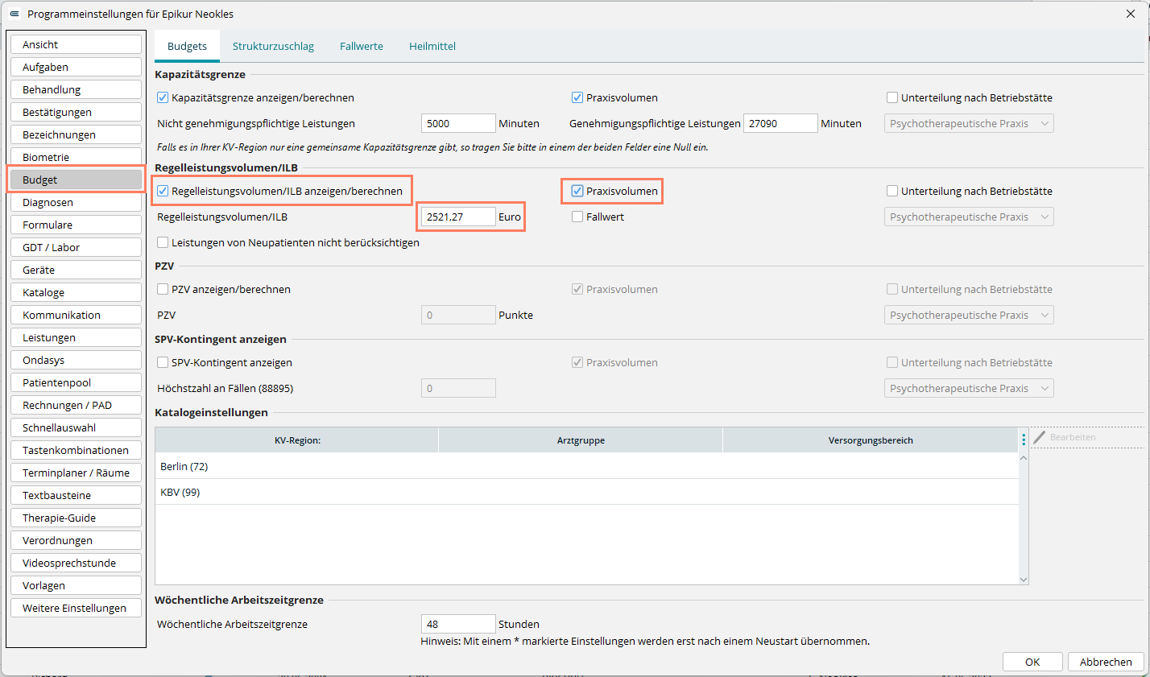Screen dimensions: 1150x677
Task: Open the Ansicht settings category
Action: (77, 44)
